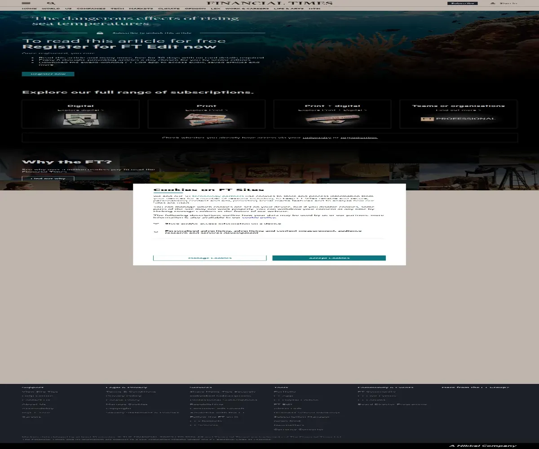539x449 pixels.
Task: Click Accept Cookies button
Action: click(329, 258)
